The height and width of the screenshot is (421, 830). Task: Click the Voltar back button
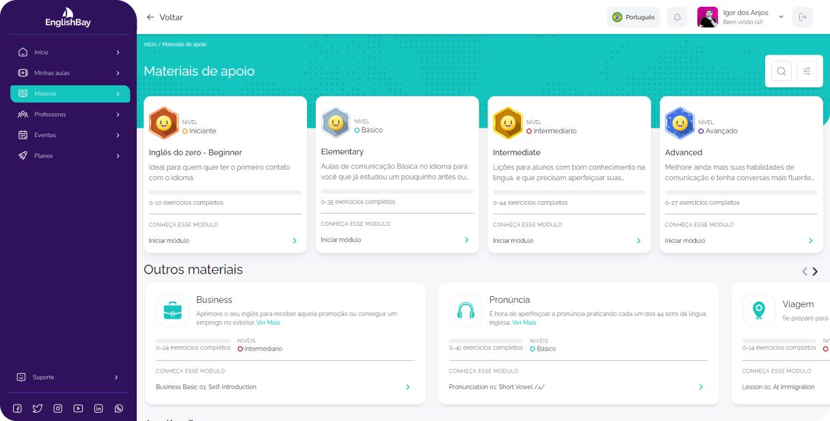(165, 17)
